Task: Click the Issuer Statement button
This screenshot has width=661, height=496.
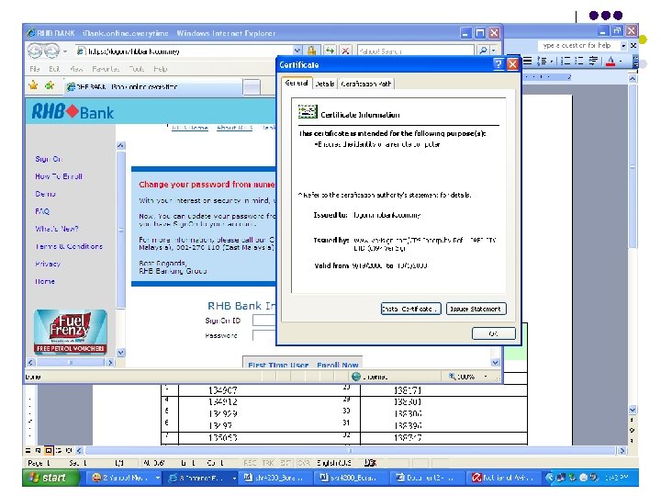Action: tap(476, 309)
